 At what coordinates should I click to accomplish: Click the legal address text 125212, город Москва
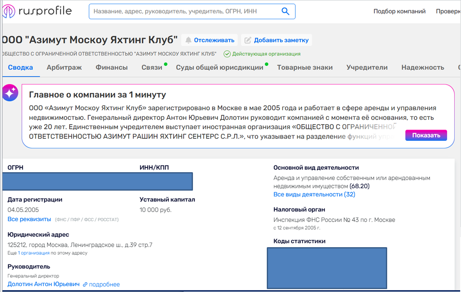coord(80,245)
